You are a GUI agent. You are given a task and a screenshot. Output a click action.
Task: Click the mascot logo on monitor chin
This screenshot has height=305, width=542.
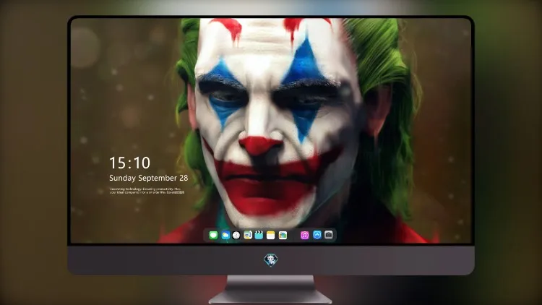pyautogui.click(x=271, y=259)
